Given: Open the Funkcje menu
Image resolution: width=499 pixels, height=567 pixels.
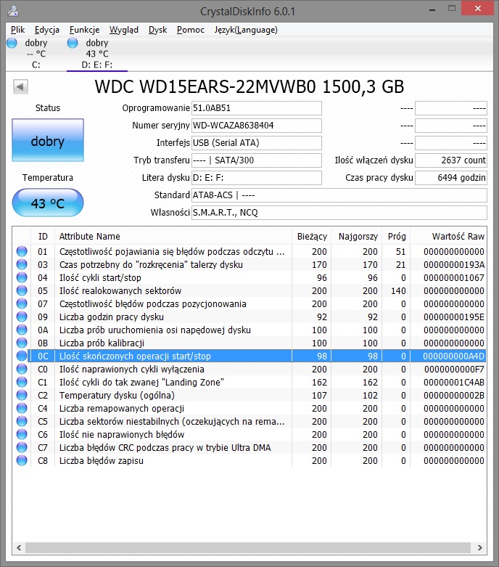Looking at the screenshot, I should [x=85, y=30].
